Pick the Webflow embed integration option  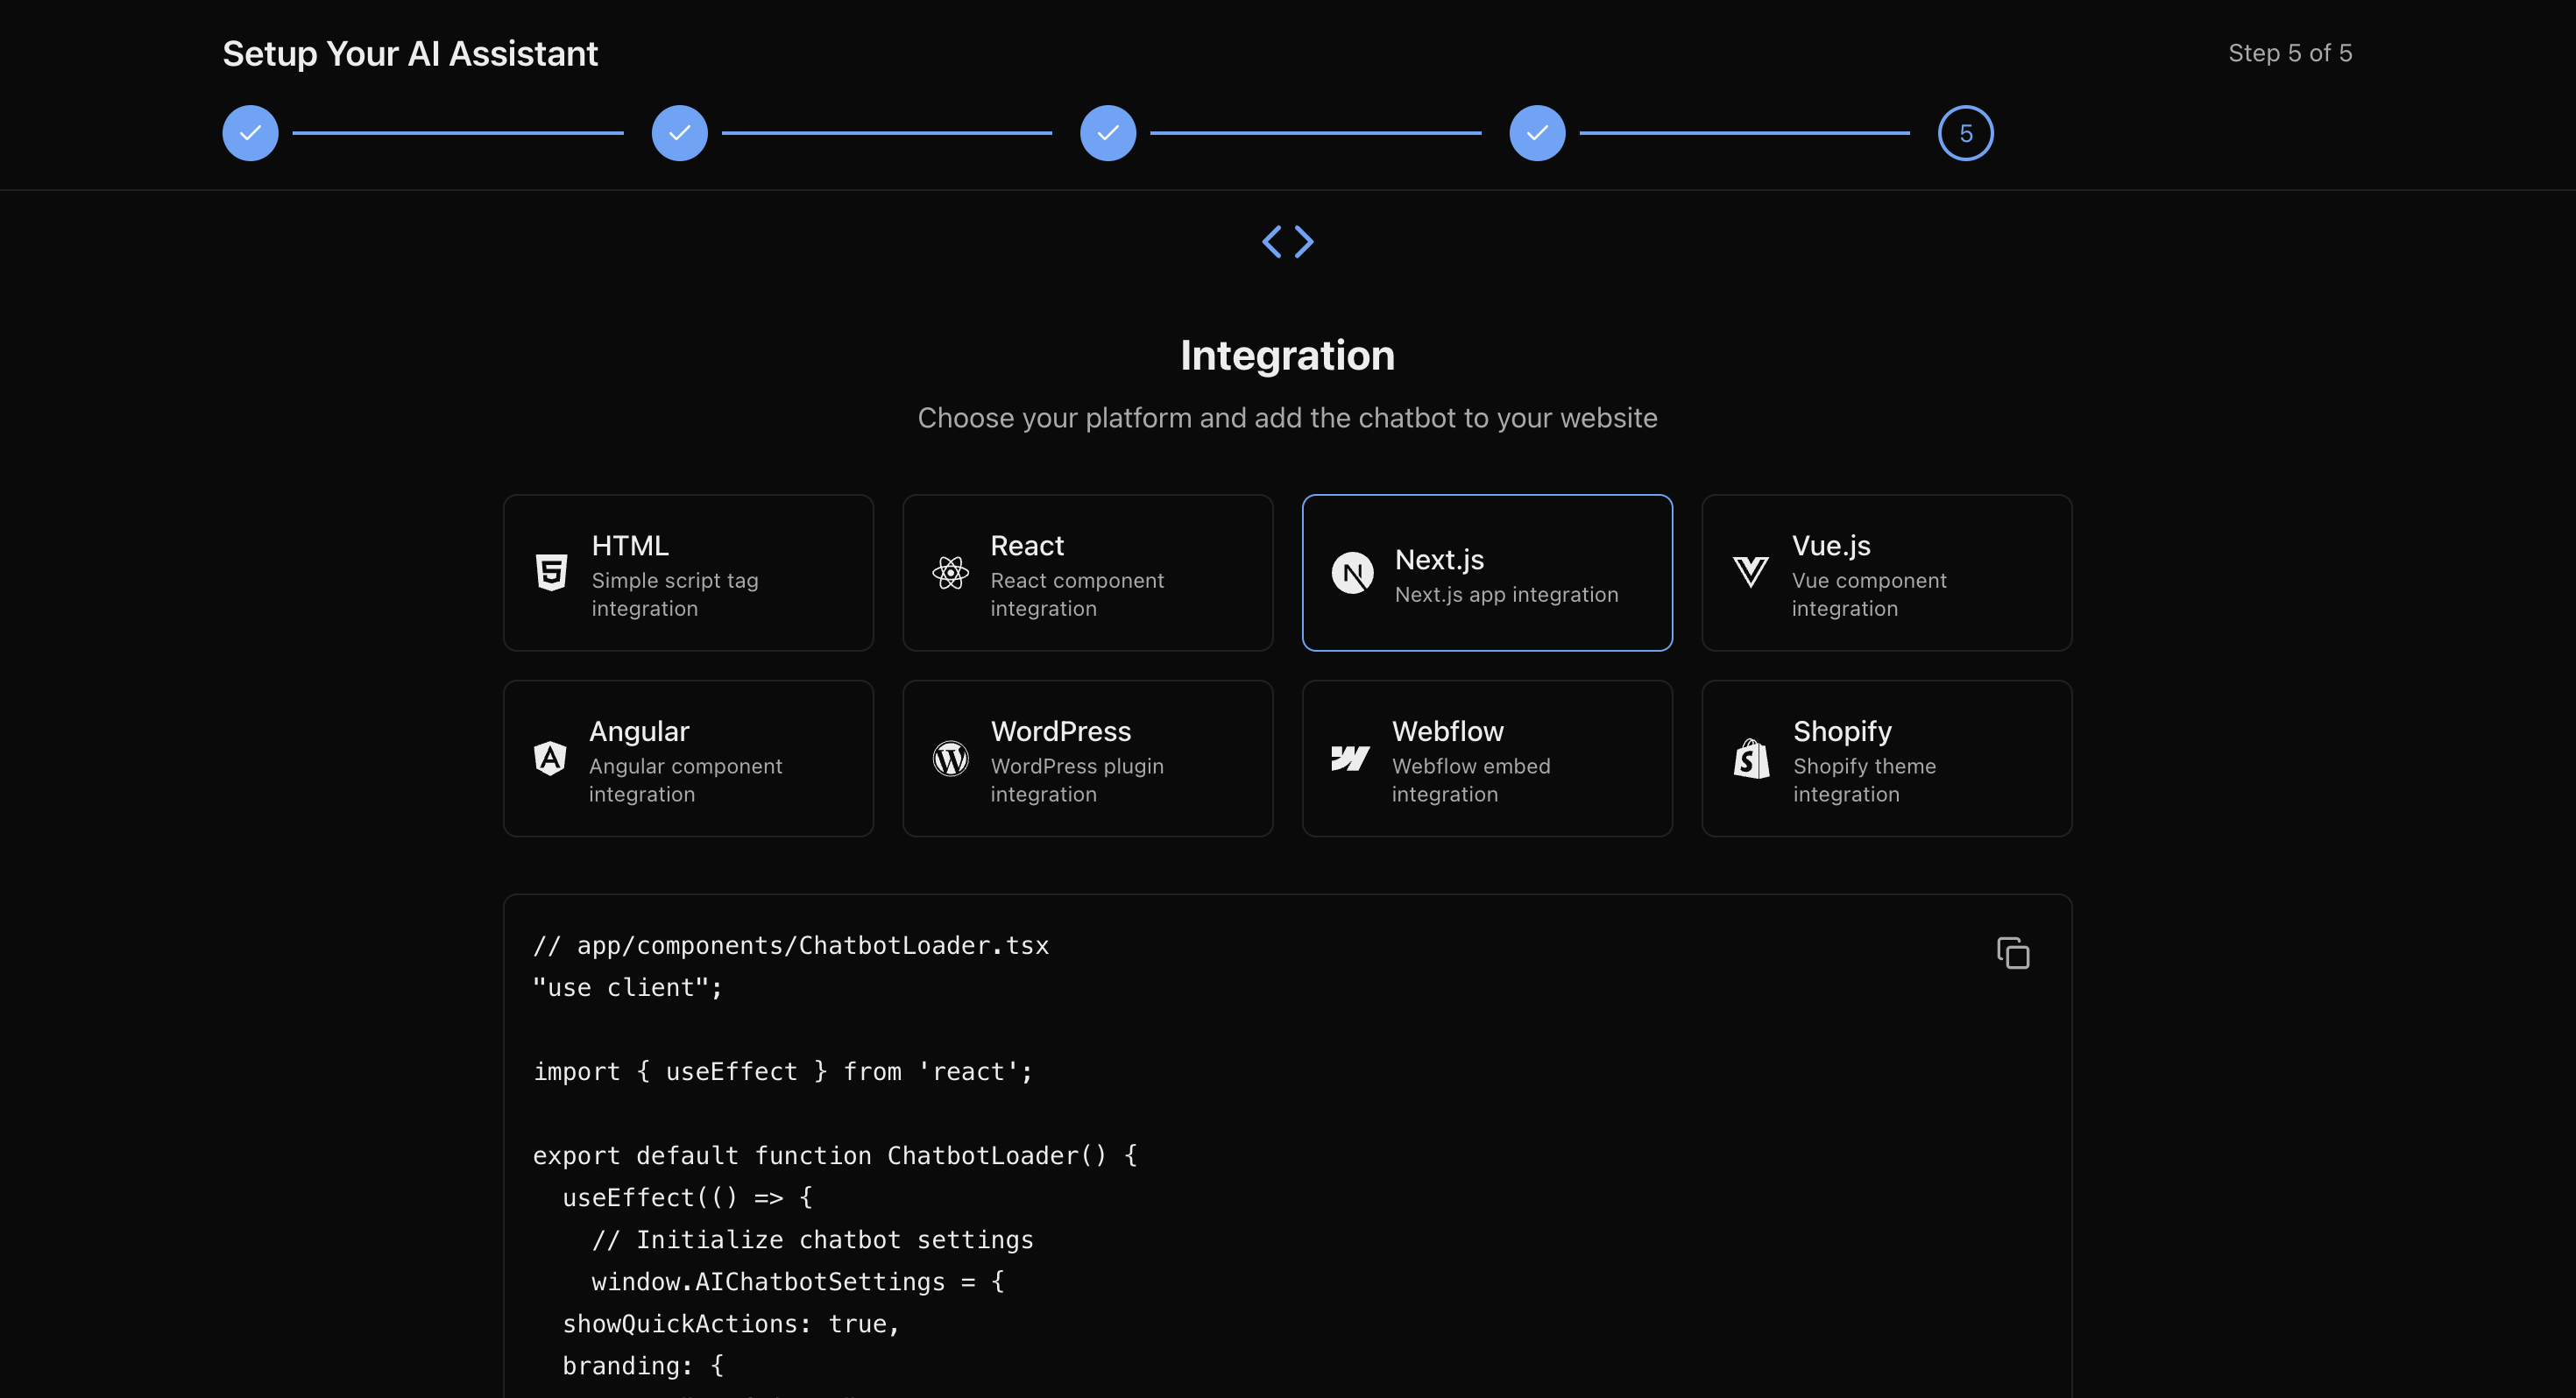pyautogui.click(x=1487, y=759)
